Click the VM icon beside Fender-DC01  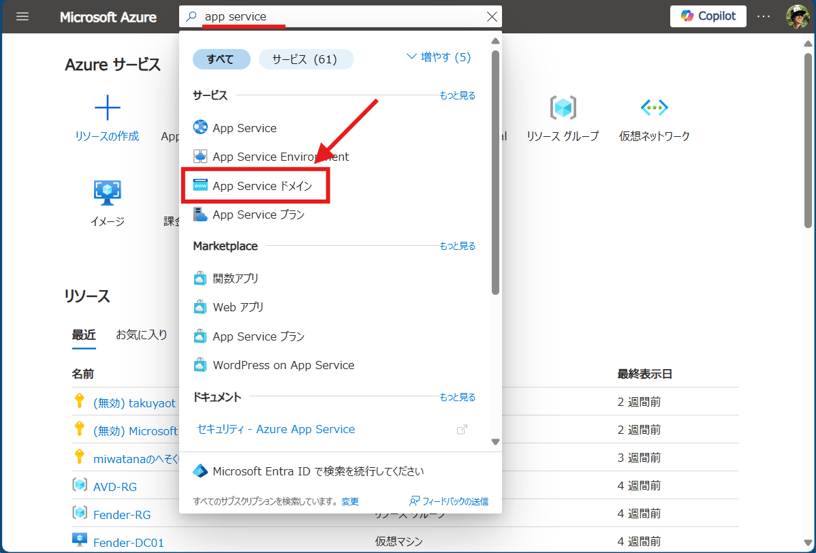pyautogui.click(x=80, y=540)
